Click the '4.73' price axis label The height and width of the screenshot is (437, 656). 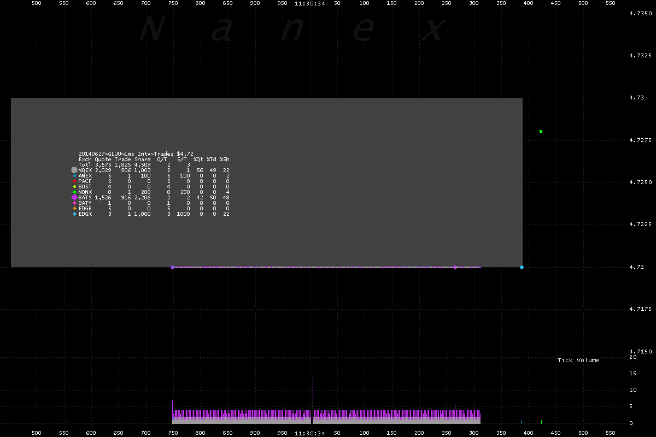click(x=637, y=98)
